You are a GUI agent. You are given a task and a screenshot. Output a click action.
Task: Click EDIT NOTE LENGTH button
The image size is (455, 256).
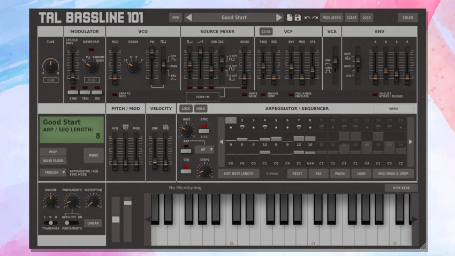239,174
